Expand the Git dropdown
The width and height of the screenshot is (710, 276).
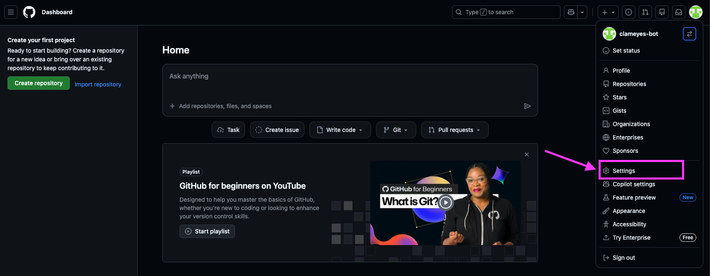tap(396, 130)
